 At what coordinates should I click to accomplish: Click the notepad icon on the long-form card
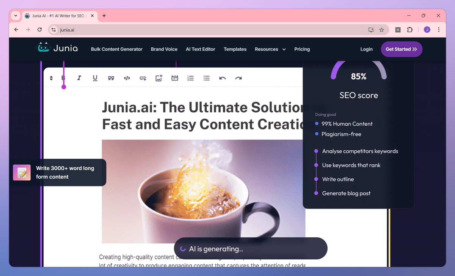22,172
